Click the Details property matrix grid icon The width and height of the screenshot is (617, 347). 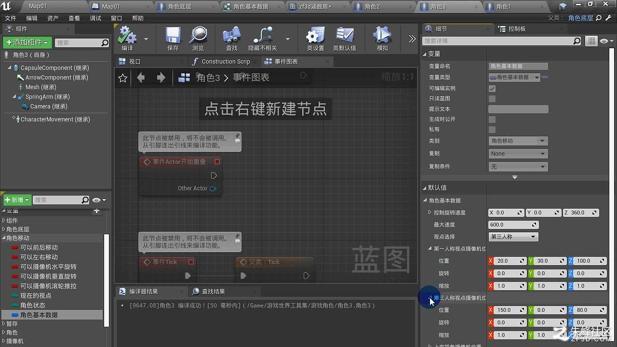tap(591, 41)
